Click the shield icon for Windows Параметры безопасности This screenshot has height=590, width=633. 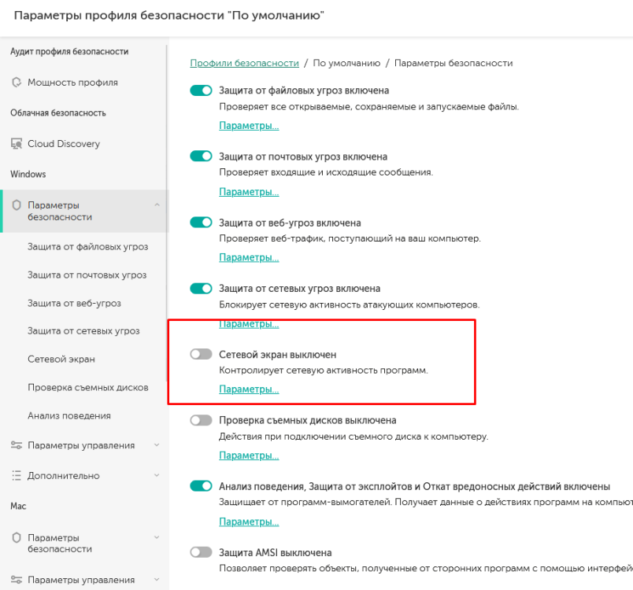coord(17,205)
